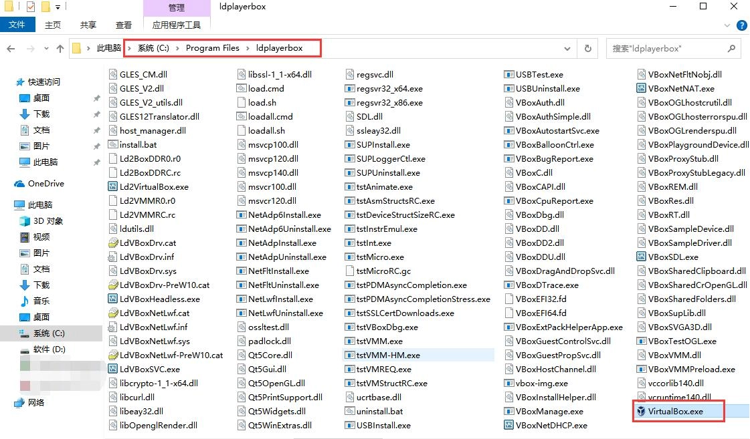Screen dimensions: 750x439
Task: Refresh the current folder view
Action: [x=588, y=48]
